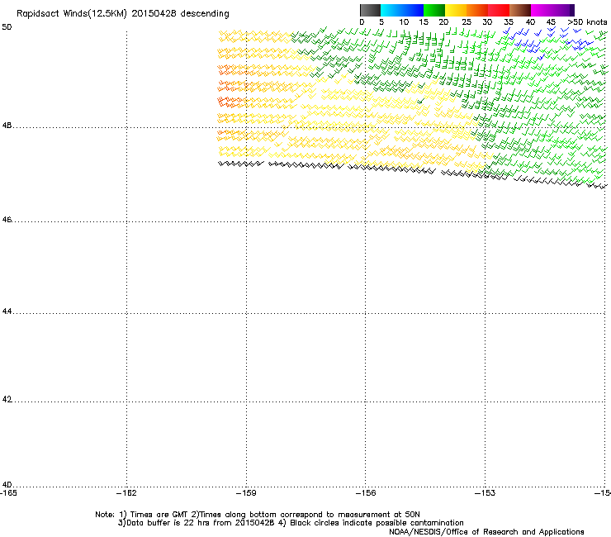Click the longitude label '-153'
The width and height of the screenshot is (611, 537).
point(485,493)
